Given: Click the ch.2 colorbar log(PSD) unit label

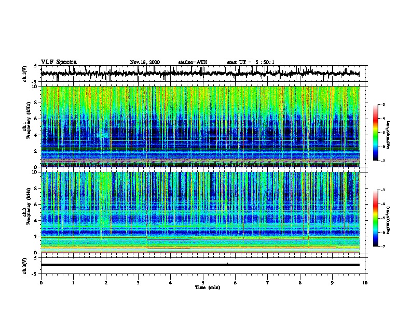Looking at the screenshot, I should 388,220.
